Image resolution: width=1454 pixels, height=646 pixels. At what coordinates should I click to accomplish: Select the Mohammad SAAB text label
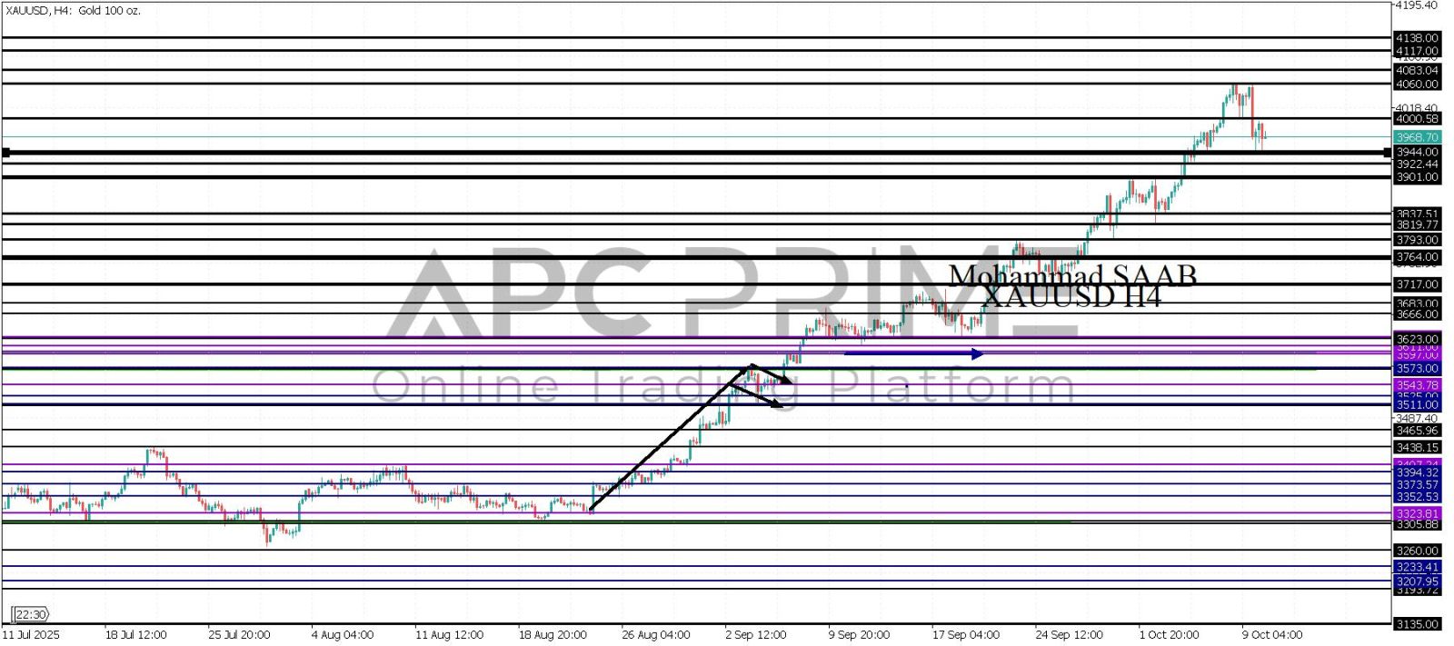click(x=1072, y=275)
